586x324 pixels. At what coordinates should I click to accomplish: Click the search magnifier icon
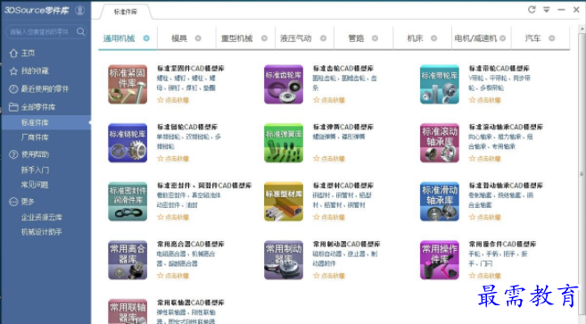(x=81, y=31)
